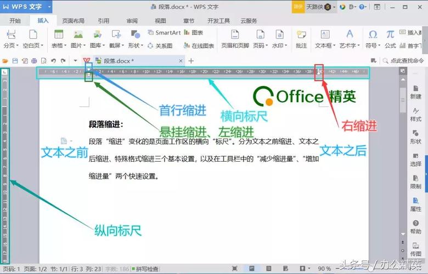Open print preview icon

[44, 61]
